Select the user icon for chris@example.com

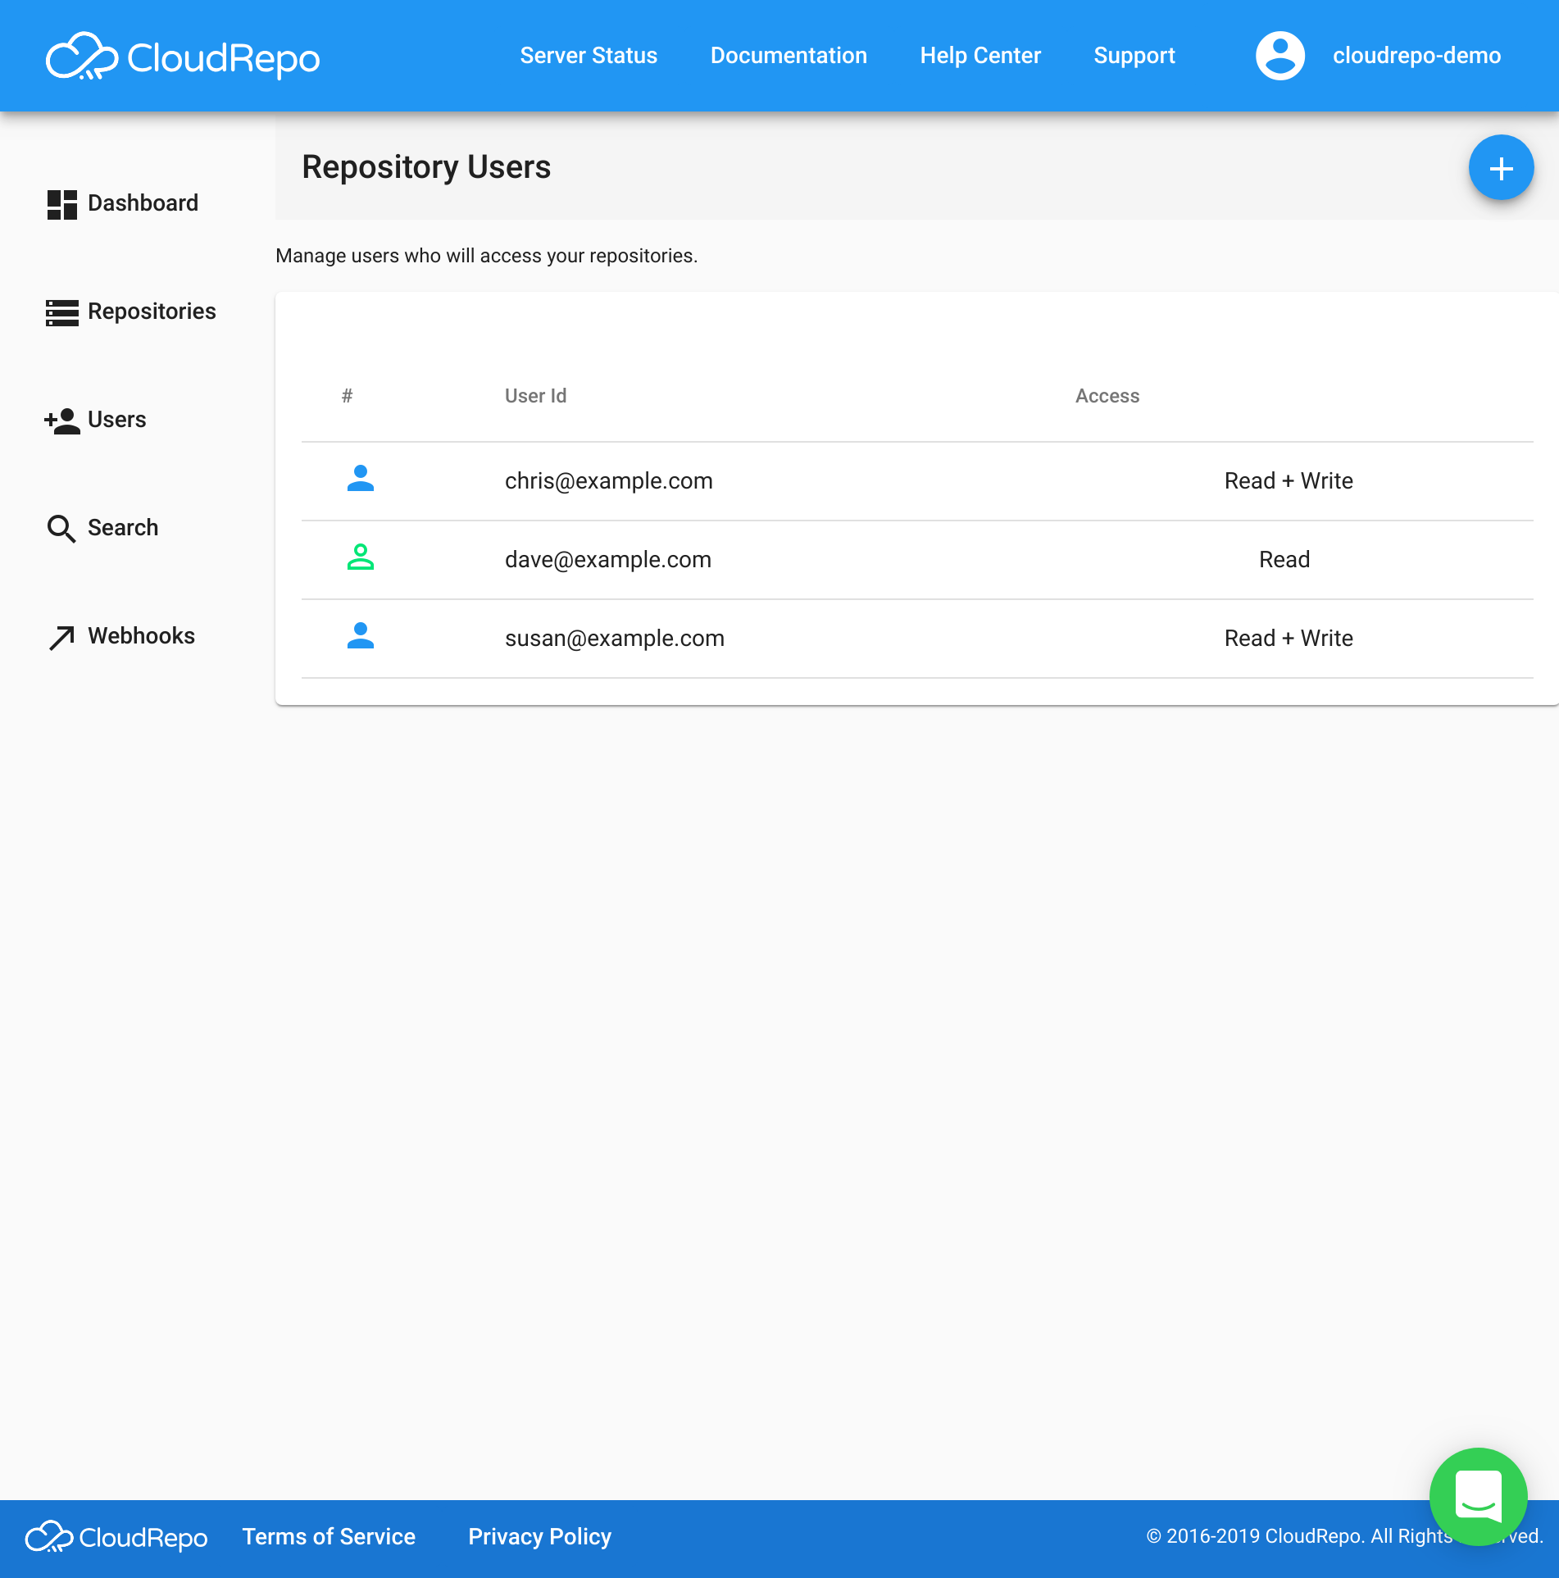(x=361, y=479)
